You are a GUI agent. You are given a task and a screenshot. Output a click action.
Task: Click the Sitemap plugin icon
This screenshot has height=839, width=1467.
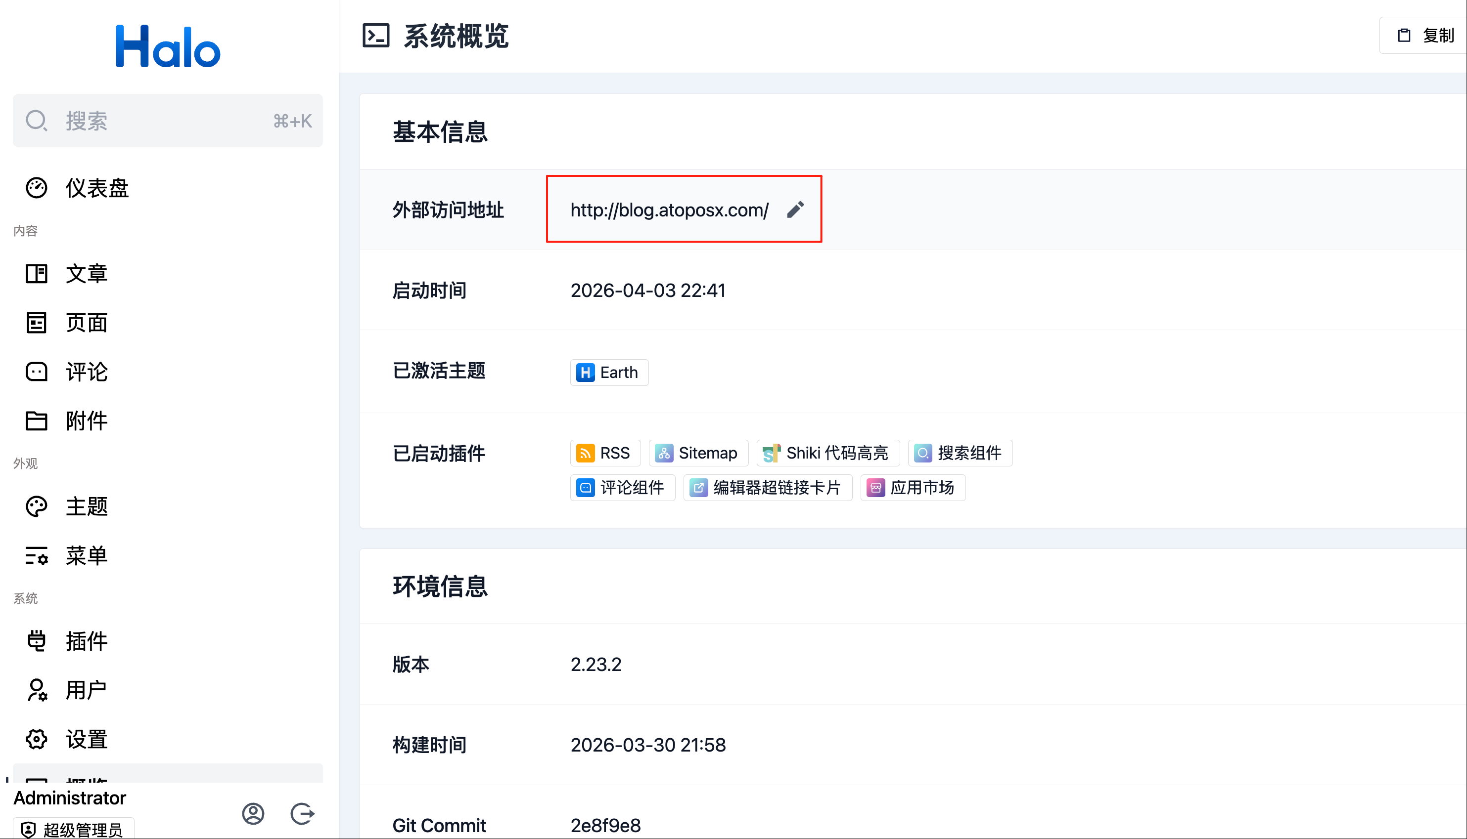tap(664, 454)
